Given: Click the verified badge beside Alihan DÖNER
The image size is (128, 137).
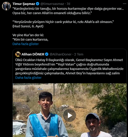Looking at the screenshot, I should (47, 54).
